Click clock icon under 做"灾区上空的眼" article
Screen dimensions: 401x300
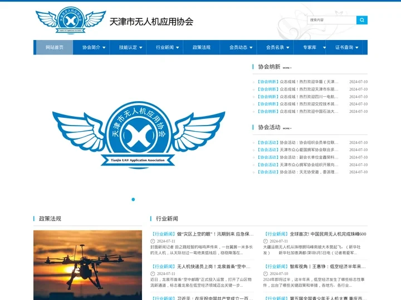coord(153,241)
